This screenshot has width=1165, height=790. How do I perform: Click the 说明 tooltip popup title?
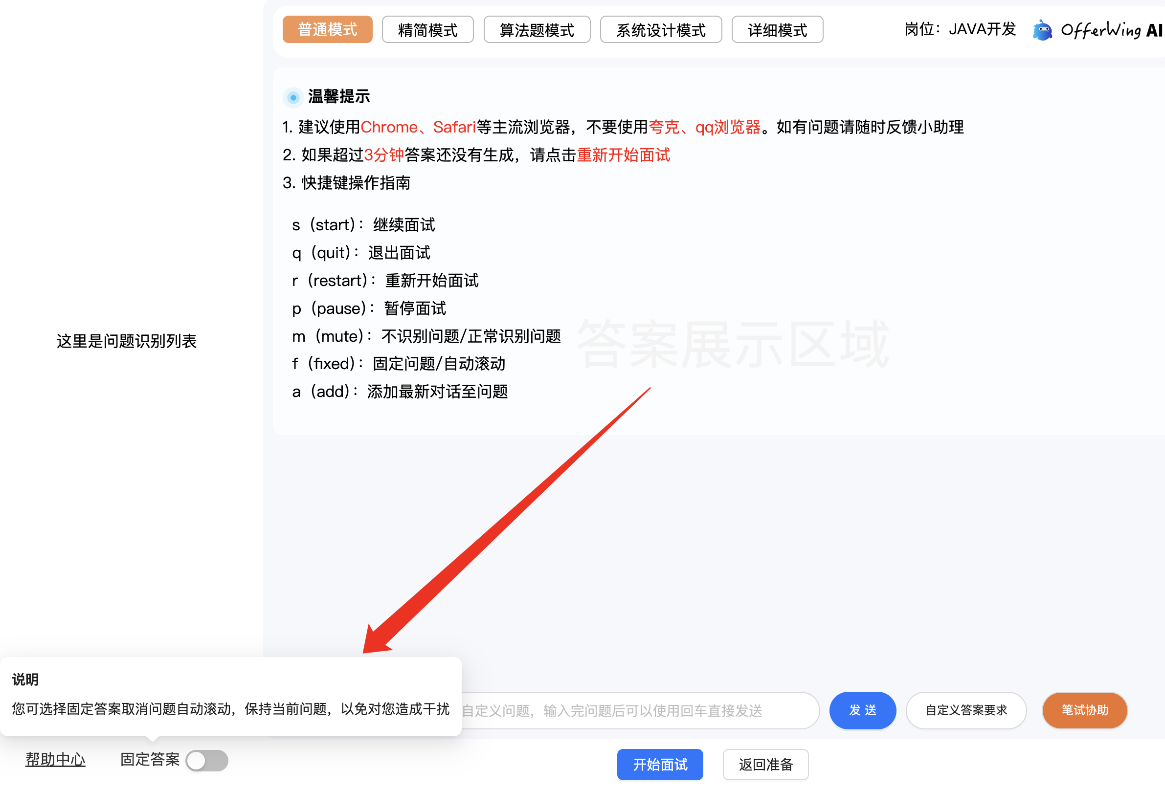tap(25, 680)
